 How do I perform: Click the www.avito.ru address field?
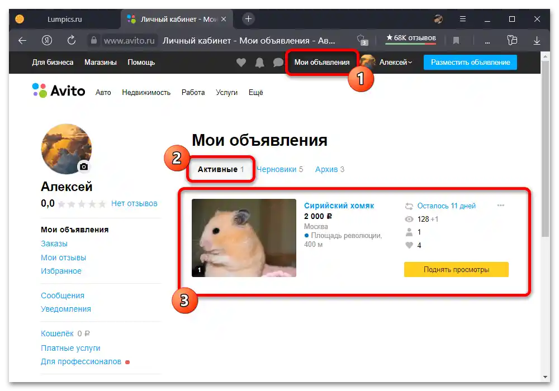(x=129, y=41)
